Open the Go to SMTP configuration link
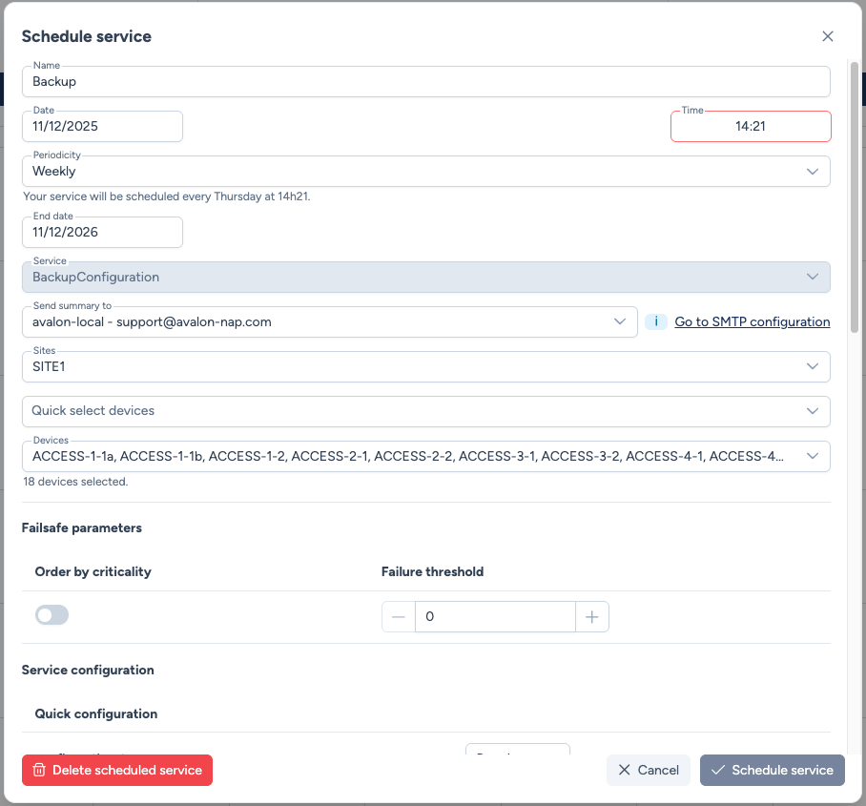Screen dimensions: 866x806 point(752,322)
